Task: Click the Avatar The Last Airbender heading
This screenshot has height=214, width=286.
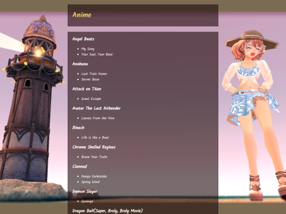Action: point(96,108)
